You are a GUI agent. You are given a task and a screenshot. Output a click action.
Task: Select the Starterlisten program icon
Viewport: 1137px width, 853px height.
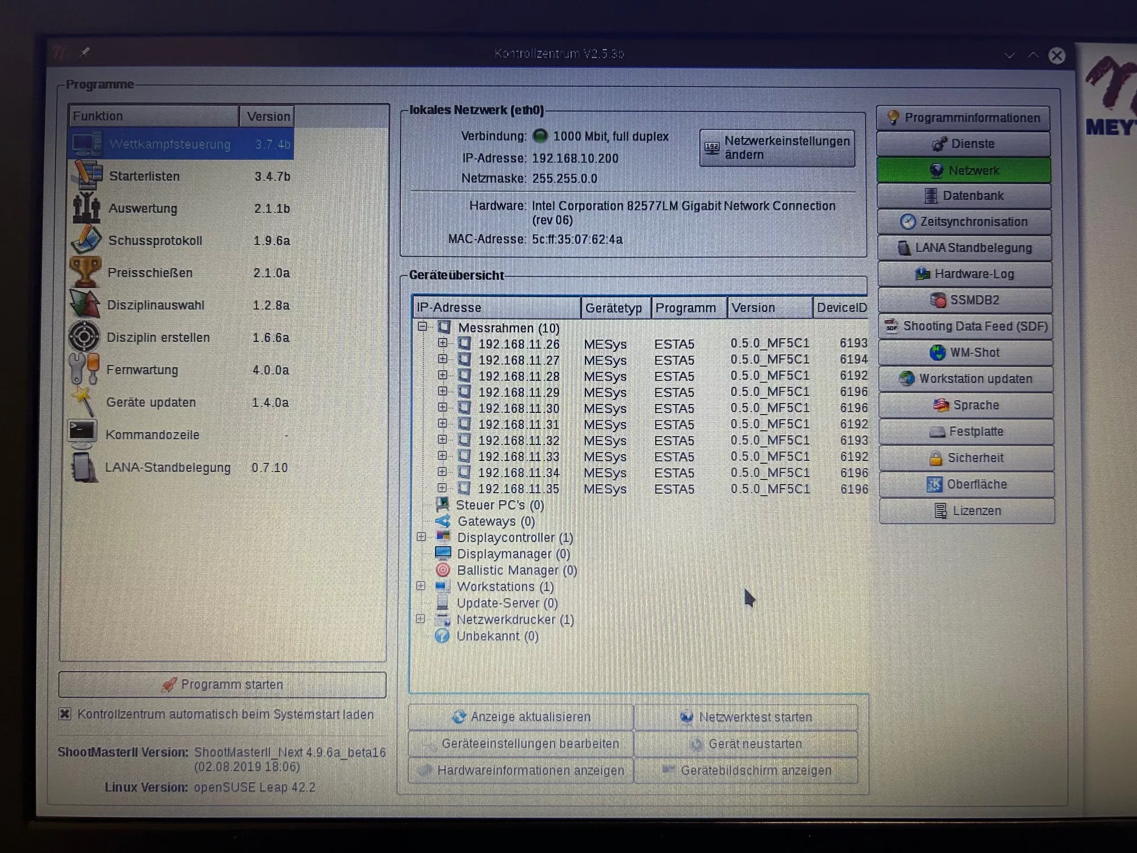tap(86, 175)
